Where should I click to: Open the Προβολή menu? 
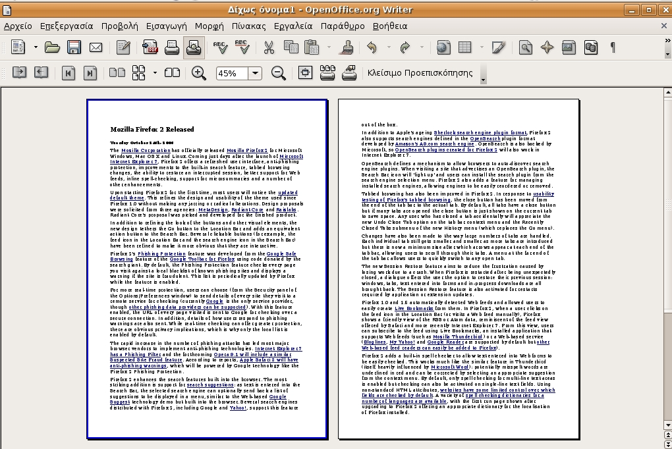(119, 26)
